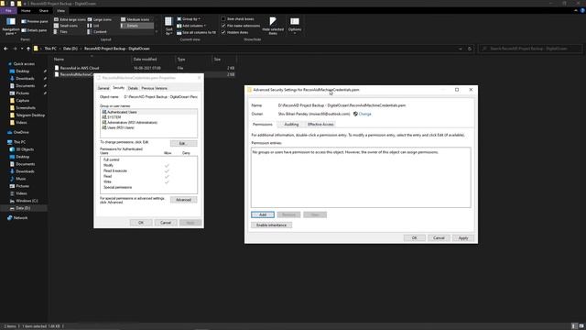
Task: Open Network in navigation pane
Action: 17,218
